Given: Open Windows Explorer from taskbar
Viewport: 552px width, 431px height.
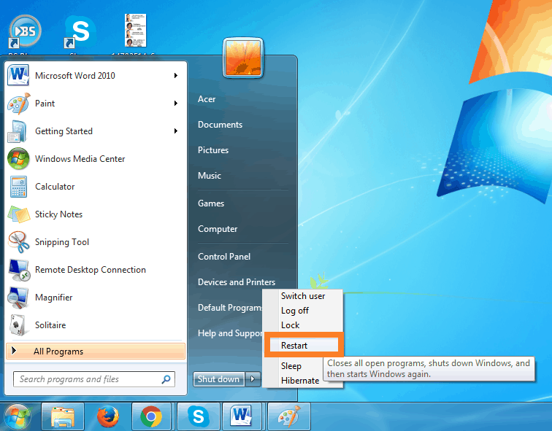Looking at the screenshot, I should 63,416.
